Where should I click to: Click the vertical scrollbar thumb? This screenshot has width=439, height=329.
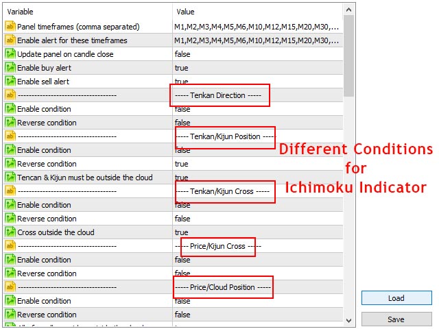point(349,55)
